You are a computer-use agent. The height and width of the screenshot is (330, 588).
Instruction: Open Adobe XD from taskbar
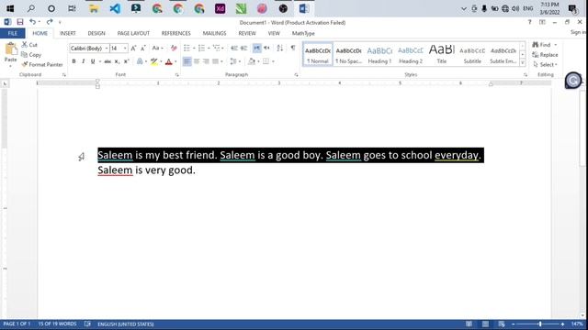click(x=220, y=8)
